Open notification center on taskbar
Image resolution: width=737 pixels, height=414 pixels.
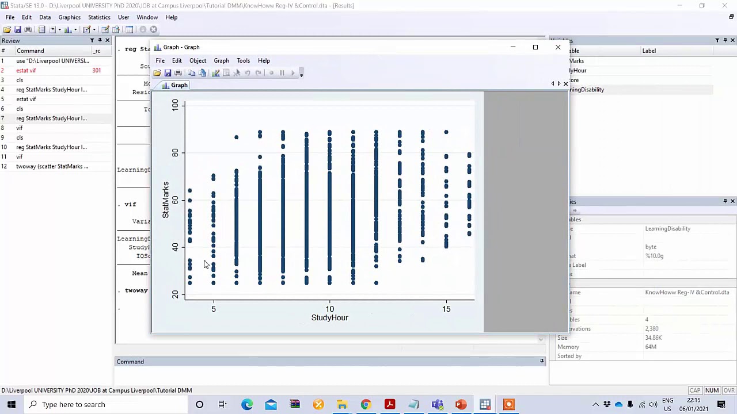[721, 404]
